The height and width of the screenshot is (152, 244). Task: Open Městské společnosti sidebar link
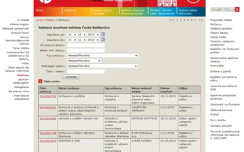(x=16, y=29)
